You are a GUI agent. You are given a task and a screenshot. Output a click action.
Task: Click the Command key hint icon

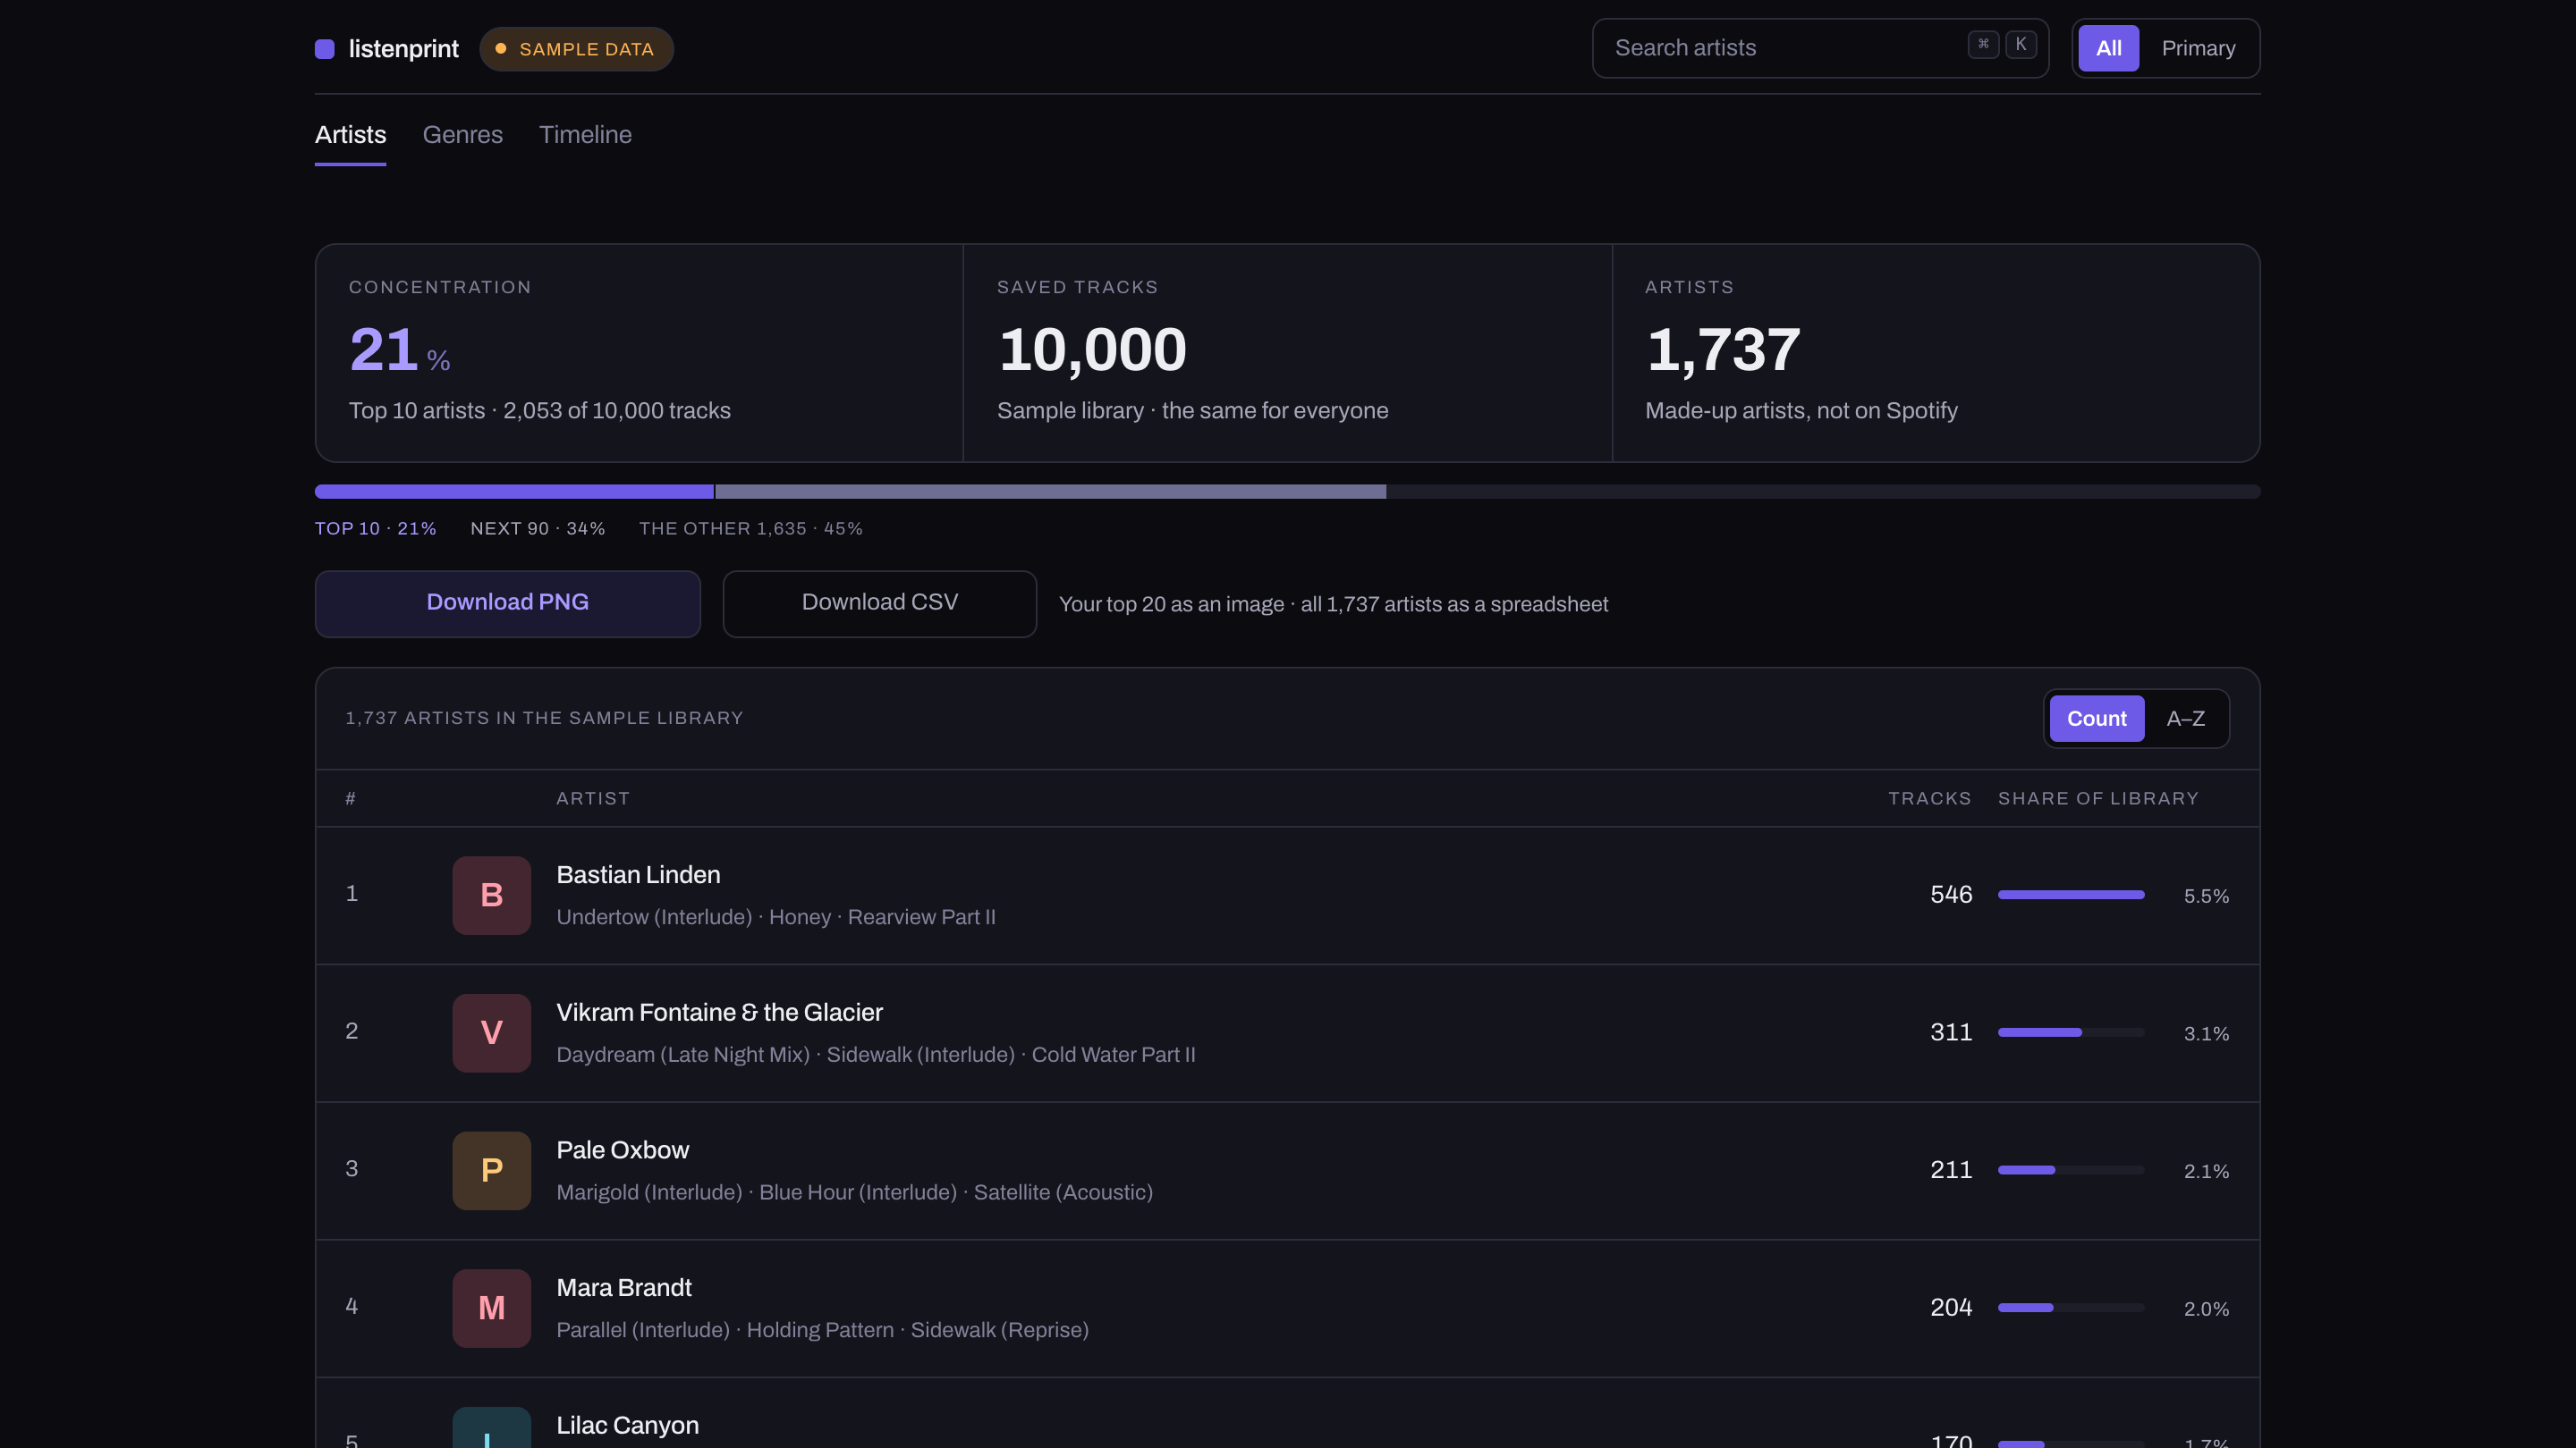(x=1983, y=44)
